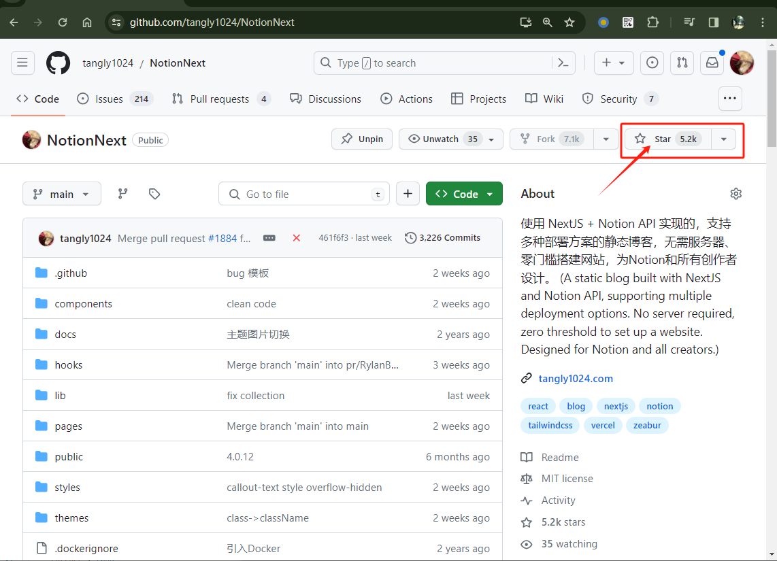This screenshot has width=777, height=561.
Task: Open the Projects tab
Action: 479,99
